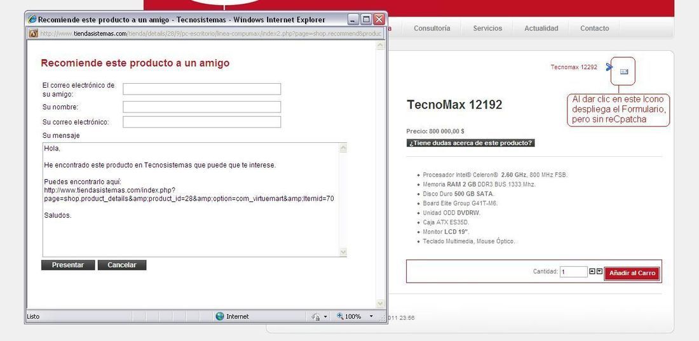Screen dimensions: 699x341
Task: Click the friend's email input field
Action: pos(202,89)
